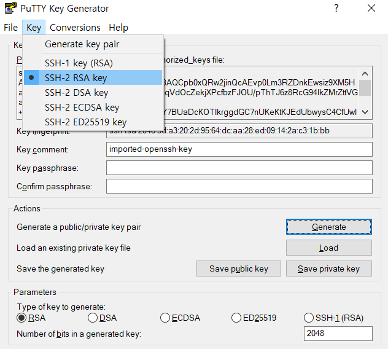Select SSH-2 DSA key menu entry

coord(93,92)
